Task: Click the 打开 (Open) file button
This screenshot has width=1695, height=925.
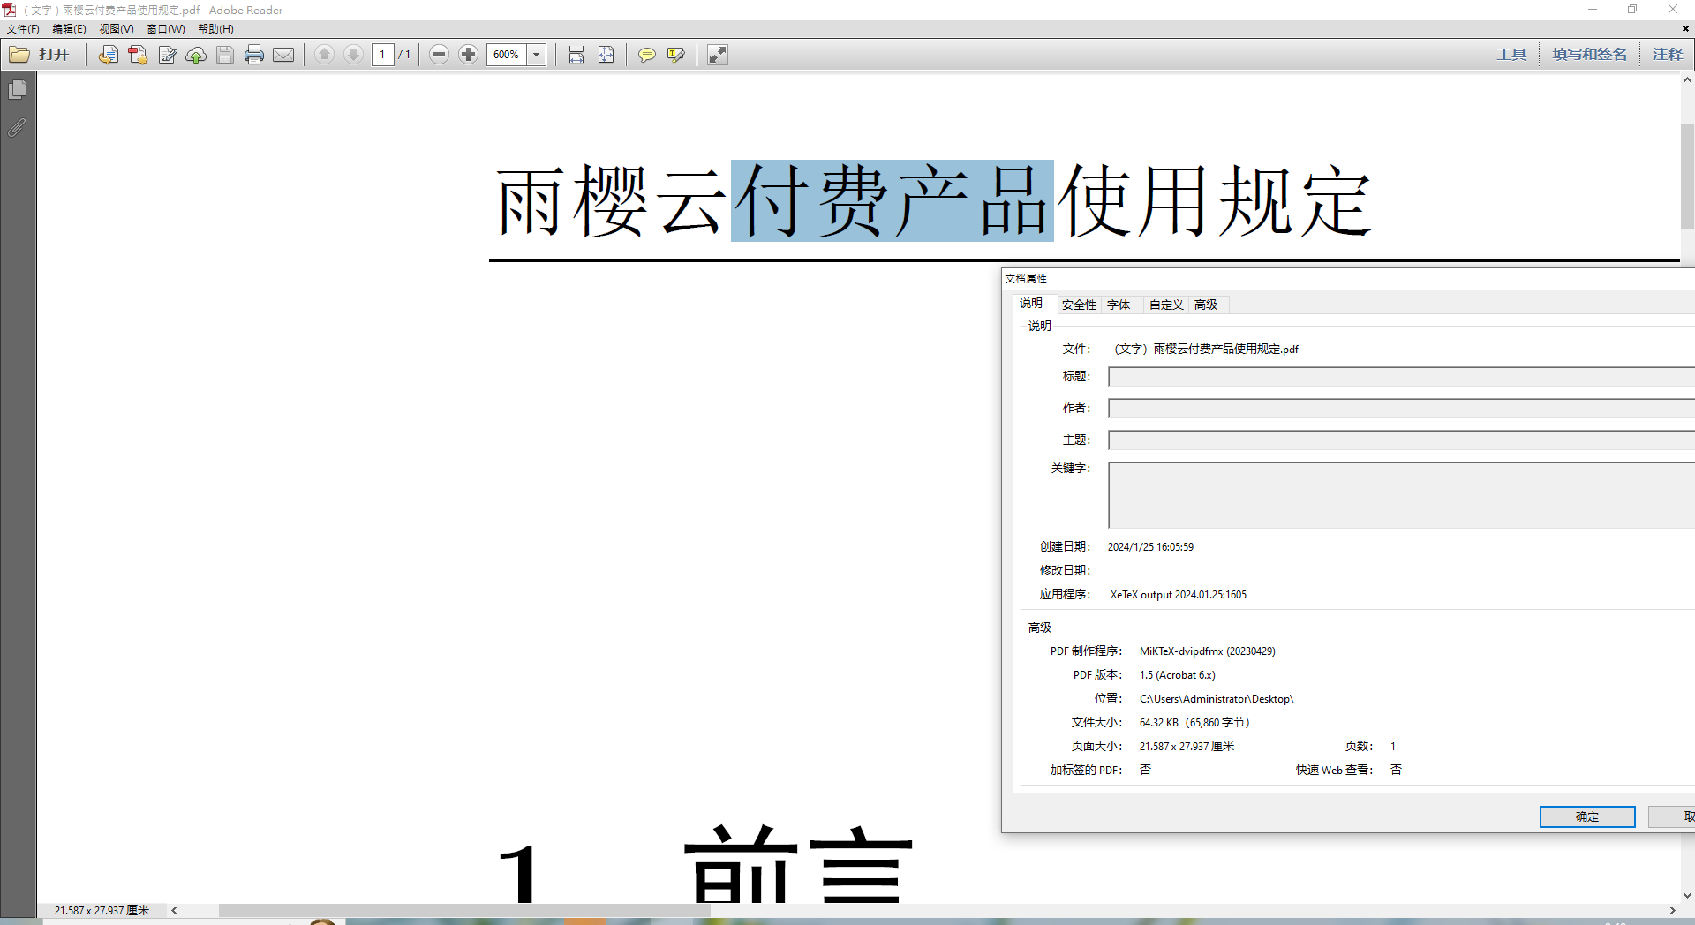Action: click(x=40, y=55)
